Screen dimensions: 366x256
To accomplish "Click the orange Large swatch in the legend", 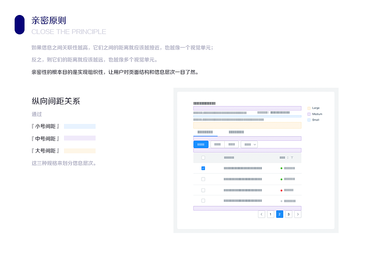I will (x=309, y=108).
